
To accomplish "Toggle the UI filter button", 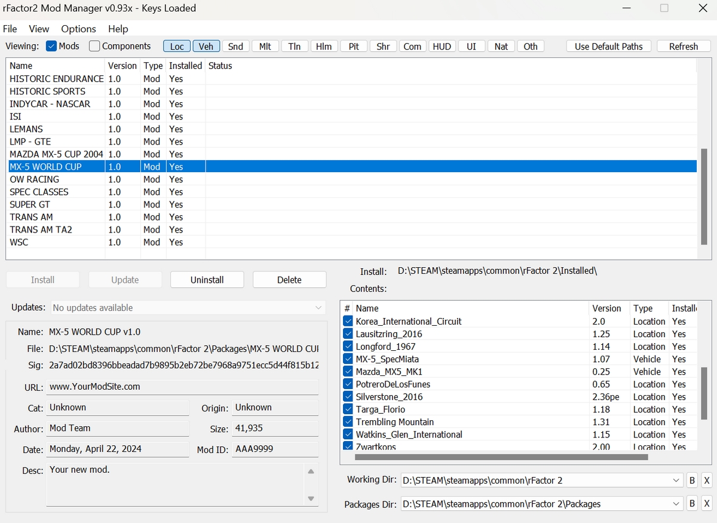I will [471, 46].
